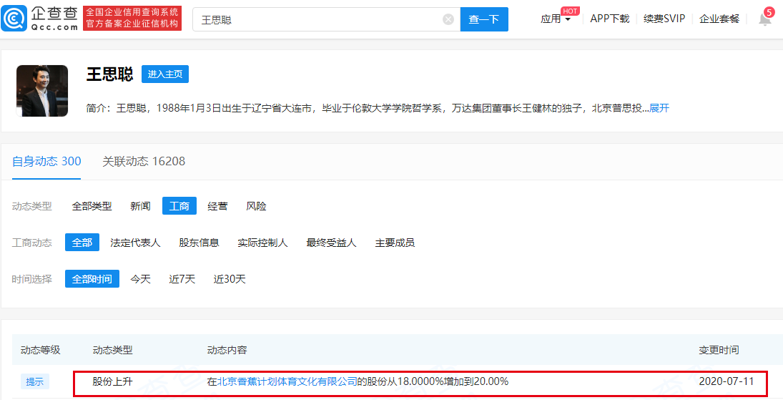The image size is (783, 400).
Task: Select the 全部时间 time filter
Action: 92,279
